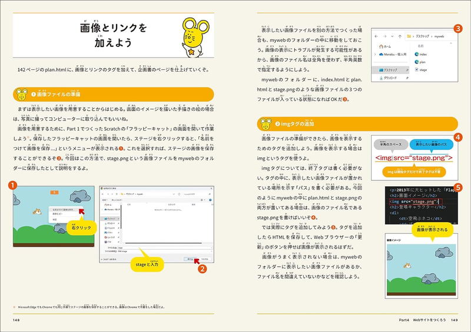The height and width of the screenshot is (332, 471).
Task: Click the Edge icon of the plan file
Action: pos(417,62)
